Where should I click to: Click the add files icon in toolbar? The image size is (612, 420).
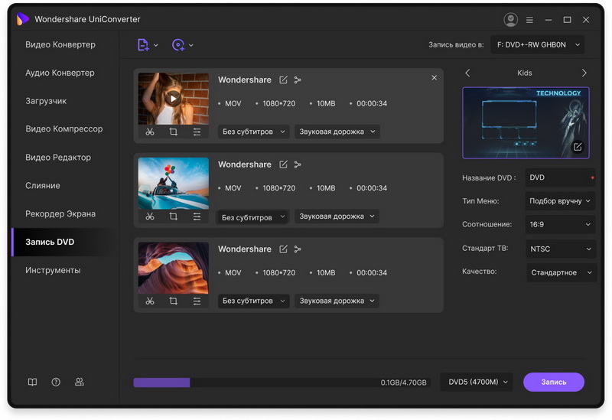[x=143, y=45]
